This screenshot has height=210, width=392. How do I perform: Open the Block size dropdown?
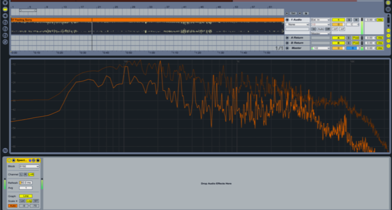click(29, 166)
